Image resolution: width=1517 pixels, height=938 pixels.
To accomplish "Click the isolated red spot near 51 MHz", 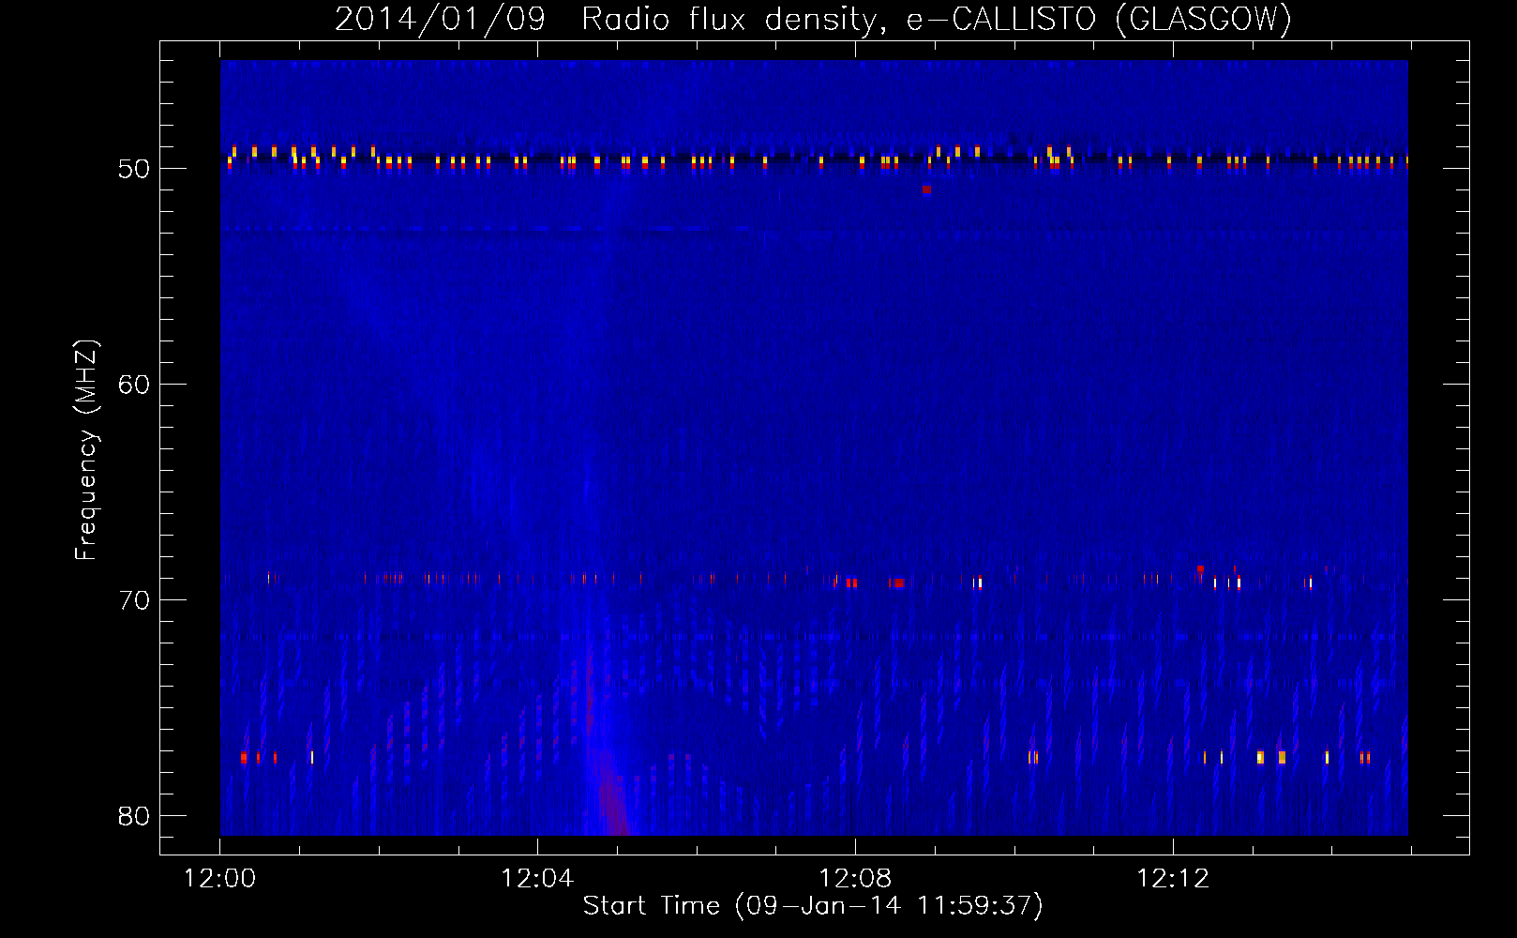I will [x=926, y=189].
